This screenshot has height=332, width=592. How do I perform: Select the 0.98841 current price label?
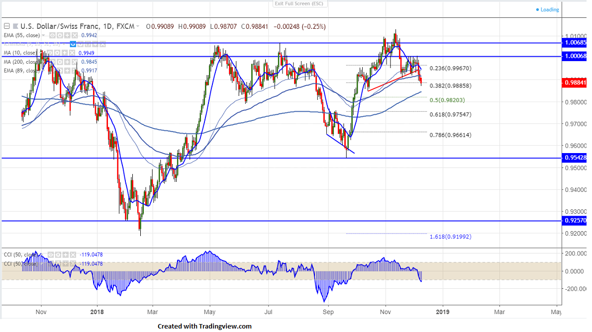pyautogui.click(x=575, y=83)
